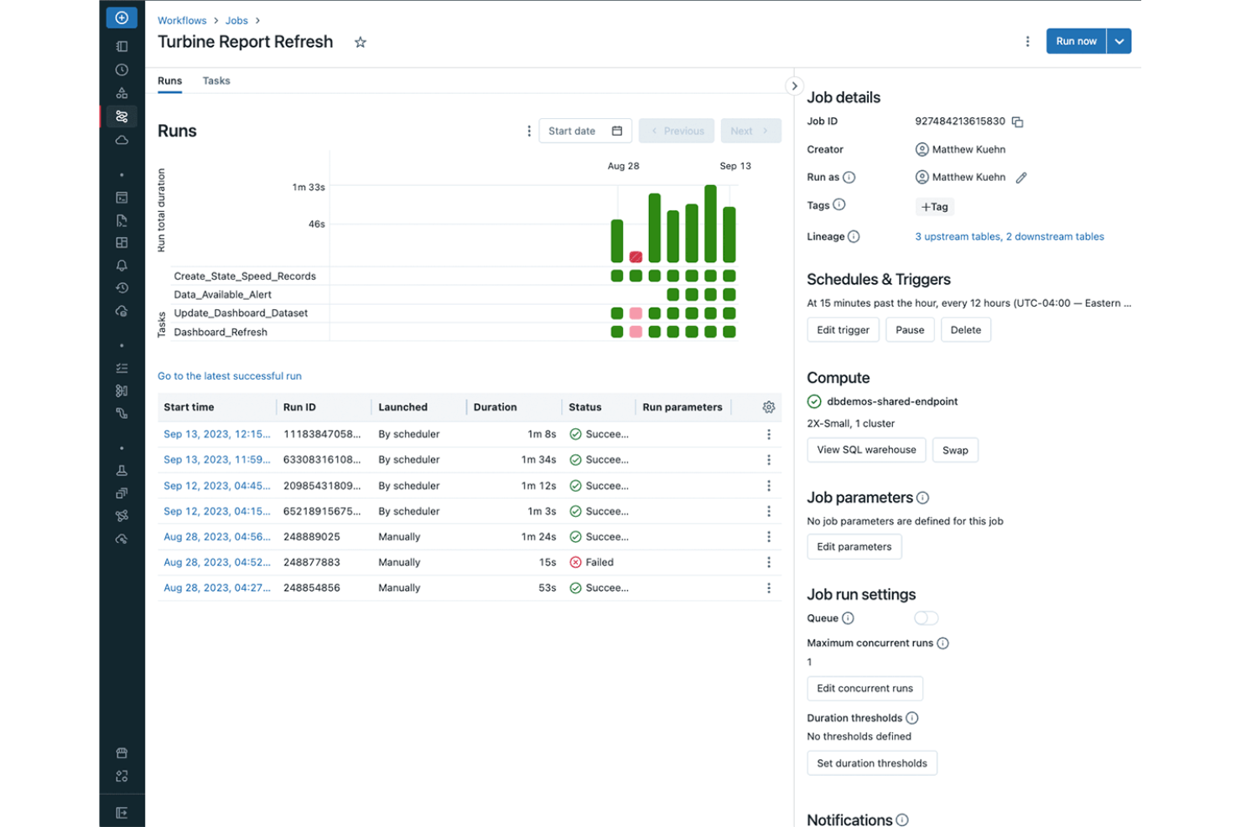Open the 3 upstream tables lineage link

pyautogui.click(x=956, y=236)
